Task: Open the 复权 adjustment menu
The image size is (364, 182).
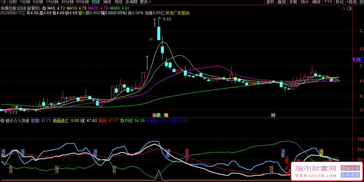Action: pos(270,2)
